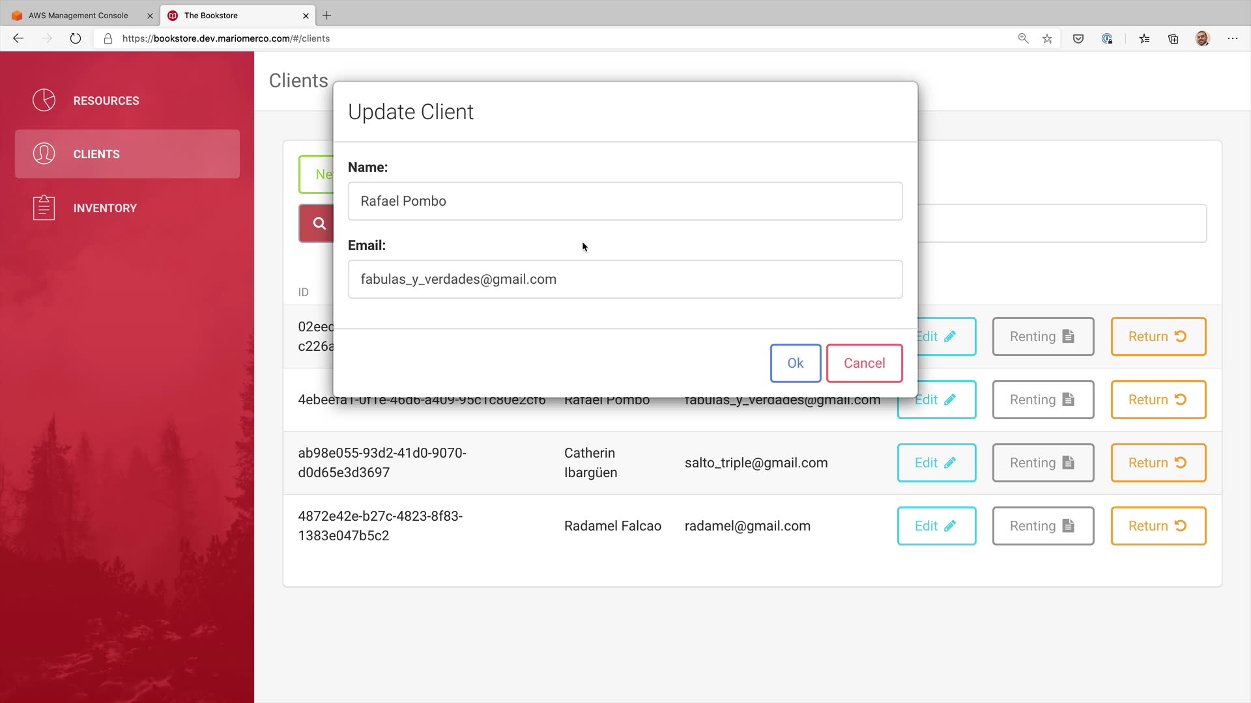Screen dimensions: 1251x703
Task: Click the browser profile avatar
Action: point(1202,38)
